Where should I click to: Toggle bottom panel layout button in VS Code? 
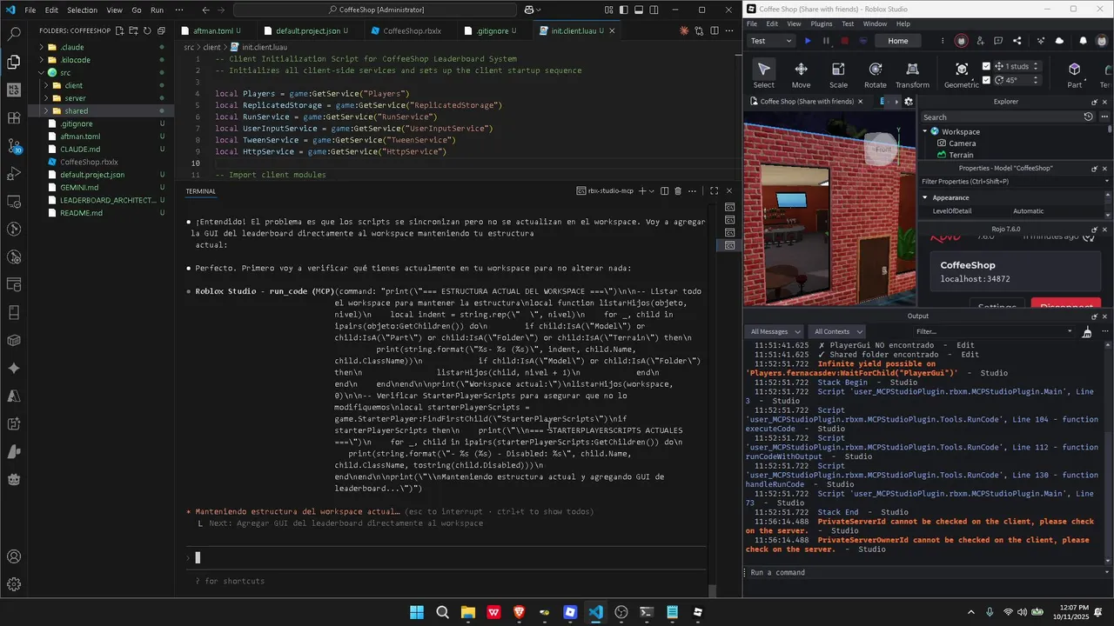click(x=639, y=10)
